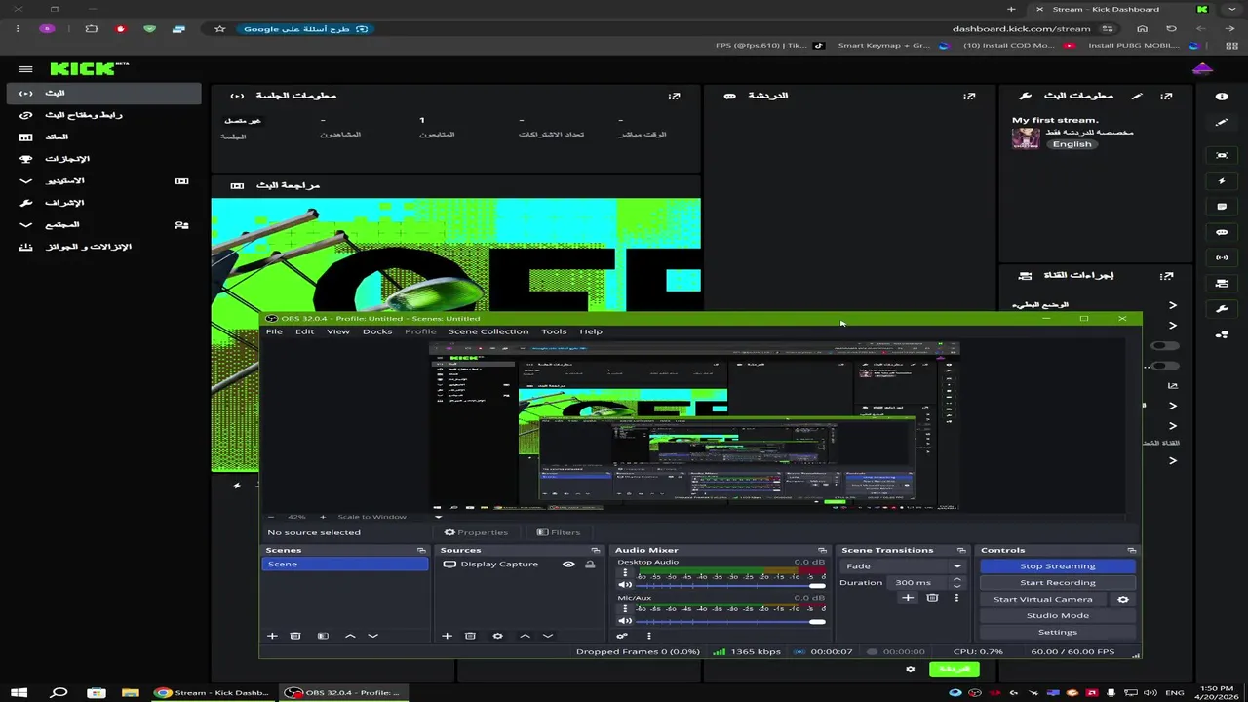Switch to OBS taskbar item
The width and height of the screenshot is (1248, 702).
(342, 693)
